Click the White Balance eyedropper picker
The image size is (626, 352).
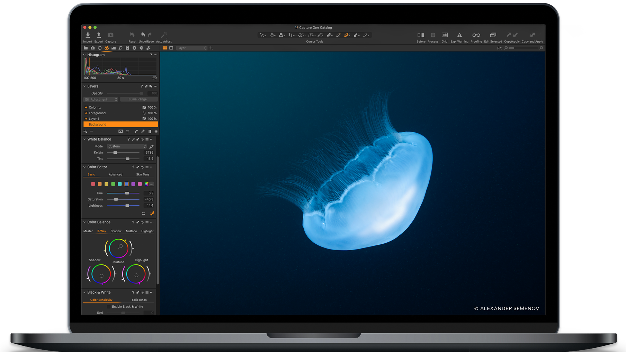[x=151, y=146]
